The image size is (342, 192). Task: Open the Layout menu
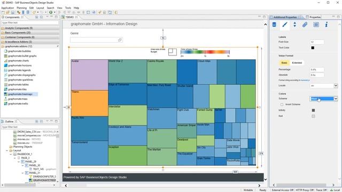(x=40, y=8)
